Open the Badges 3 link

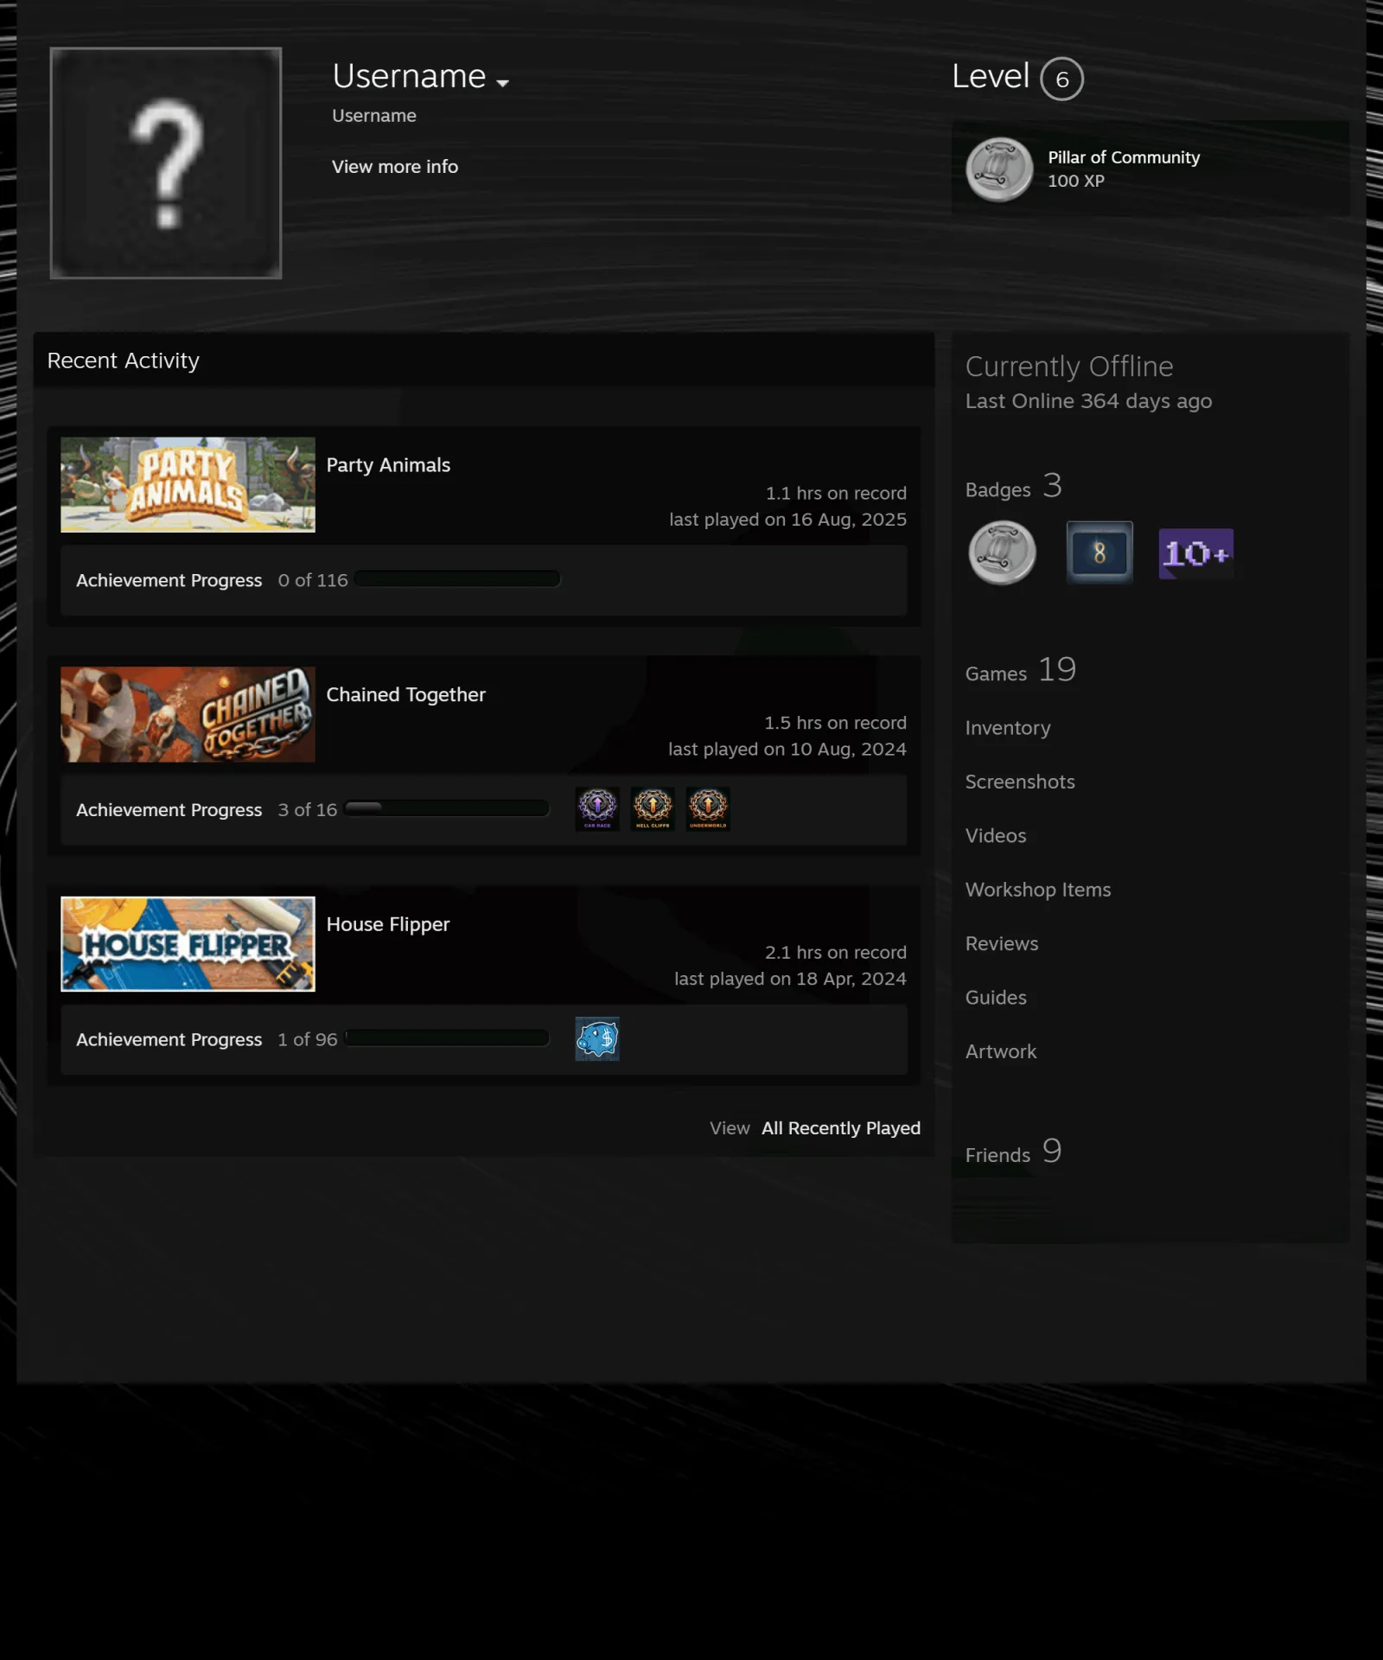tap(1013, 487)
